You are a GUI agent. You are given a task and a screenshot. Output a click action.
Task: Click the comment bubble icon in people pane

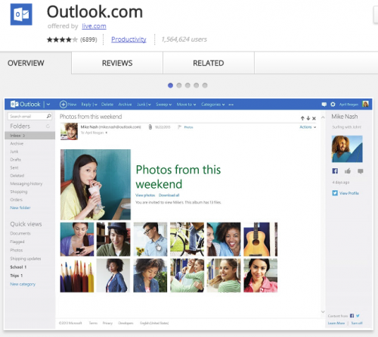click(x=361, y=171)
